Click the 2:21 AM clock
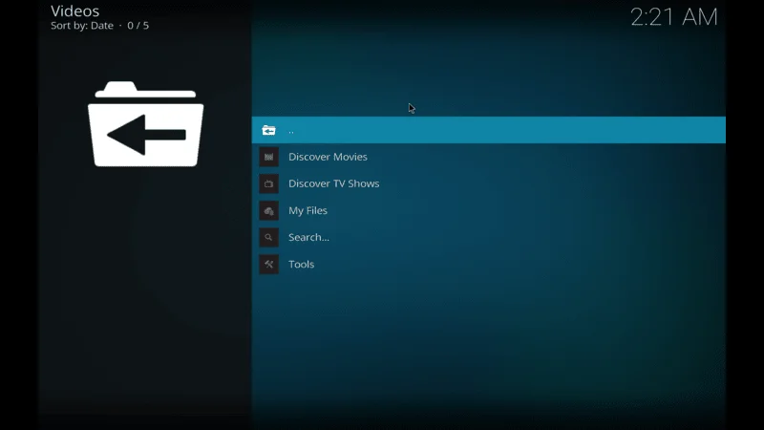This screenshot has width=764, height=430. pyautogui.click(x=674, y=17)
